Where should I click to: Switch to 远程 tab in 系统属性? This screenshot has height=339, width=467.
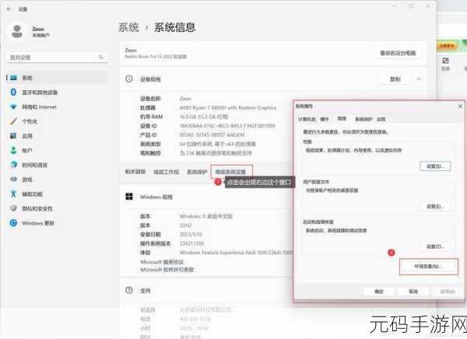381,119
